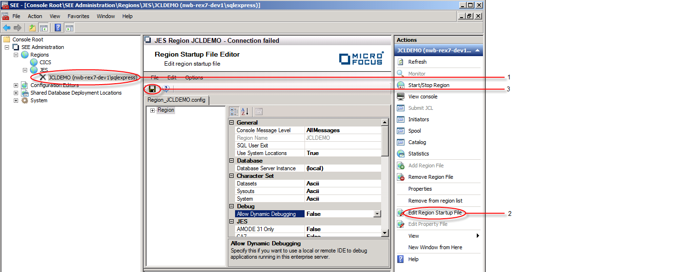Switch property grid to Categorized view
The image size is (679, 272).
tap(234, 112)
